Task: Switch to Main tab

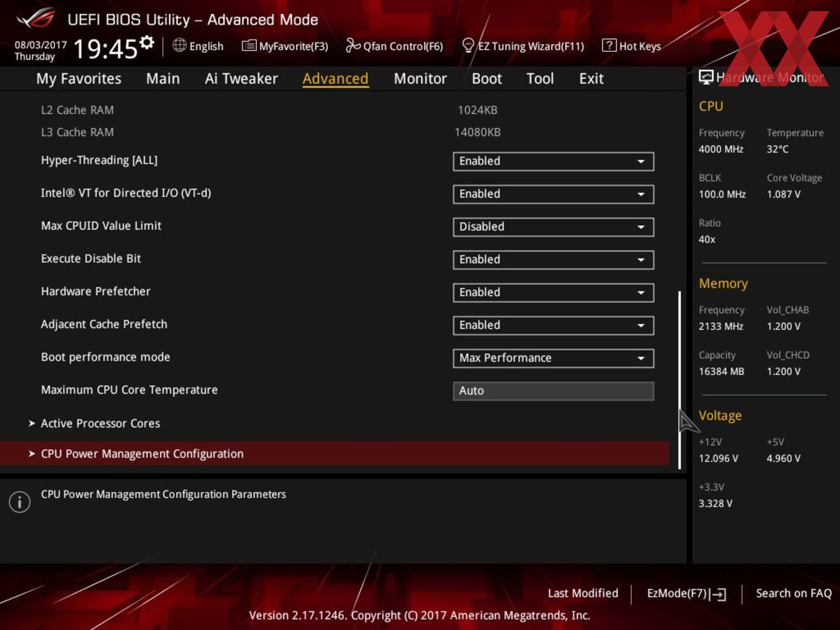Action: [x=163, y=78]
